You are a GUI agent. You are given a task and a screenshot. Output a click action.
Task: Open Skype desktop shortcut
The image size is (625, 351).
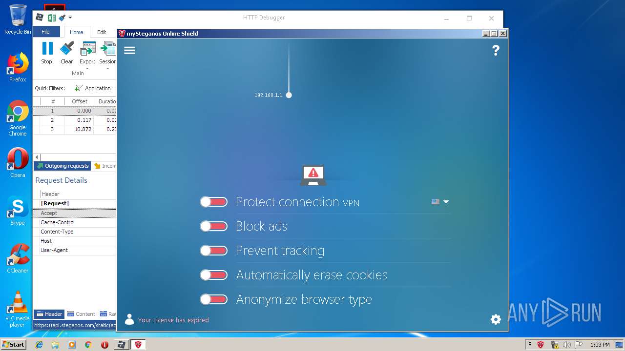18,211
